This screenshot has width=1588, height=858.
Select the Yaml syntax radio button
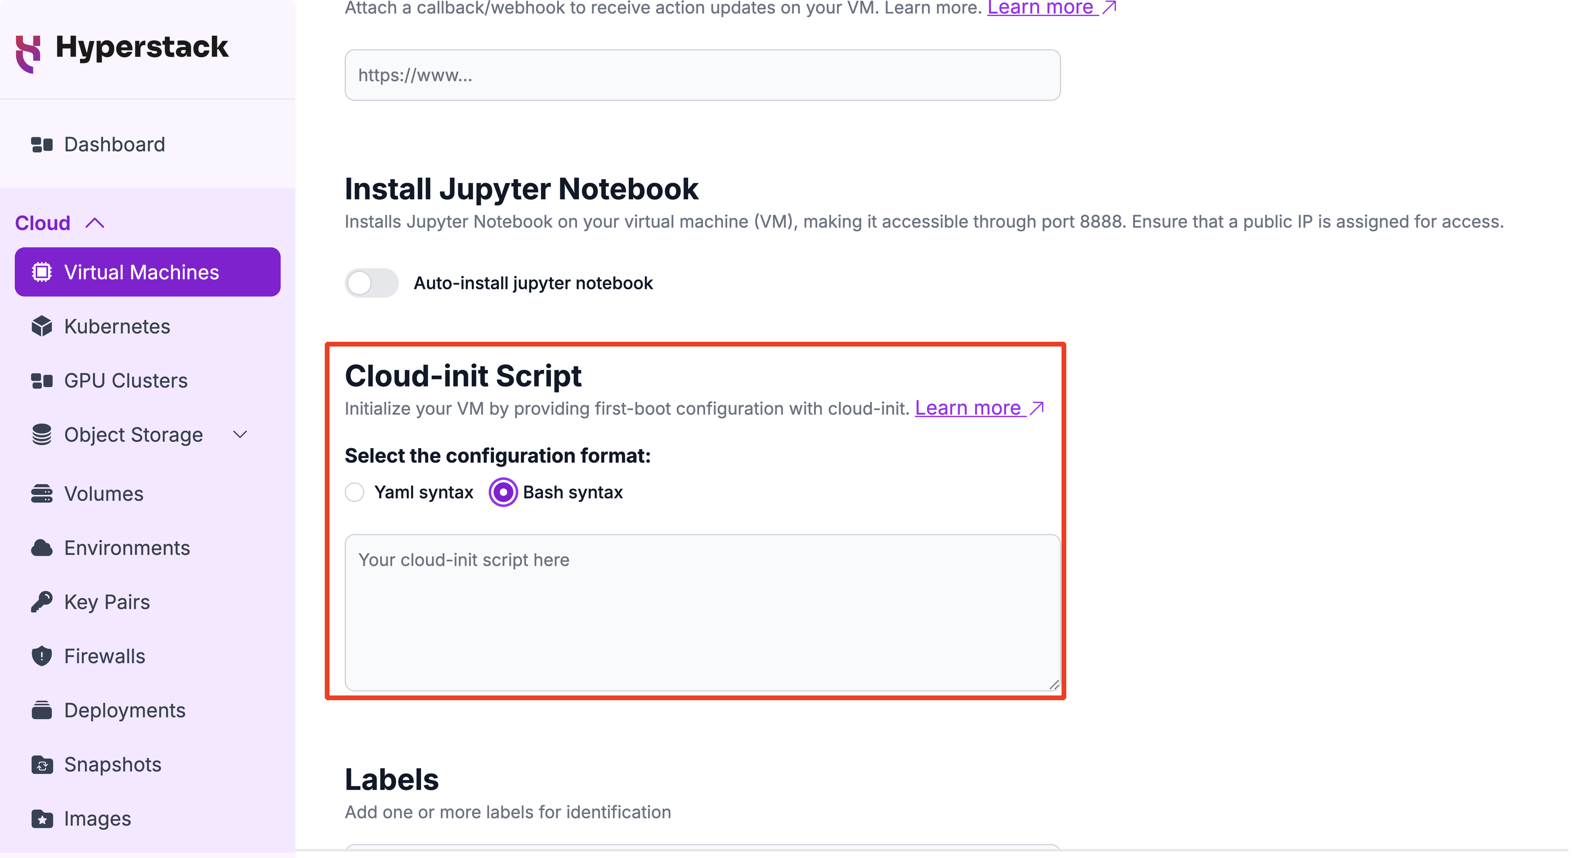(x=354, y=492)
